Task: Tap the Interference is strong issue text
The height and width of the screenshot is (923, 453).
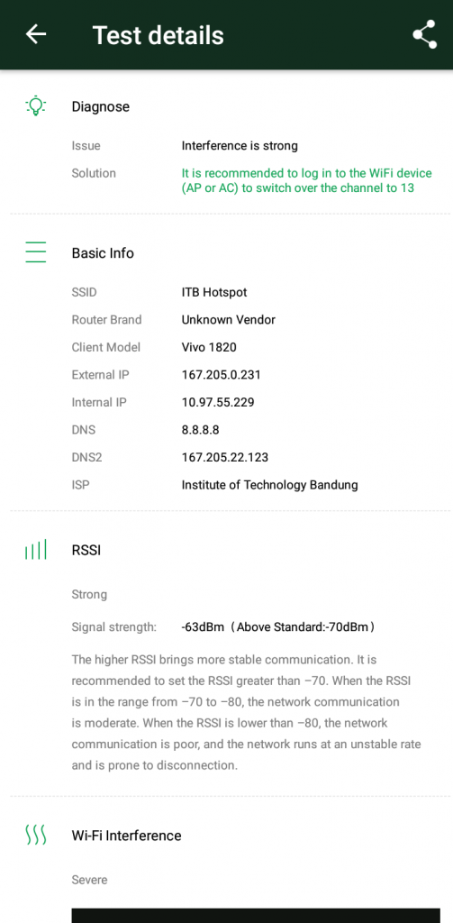Action: pyautogui.click(x=240, y=145)
